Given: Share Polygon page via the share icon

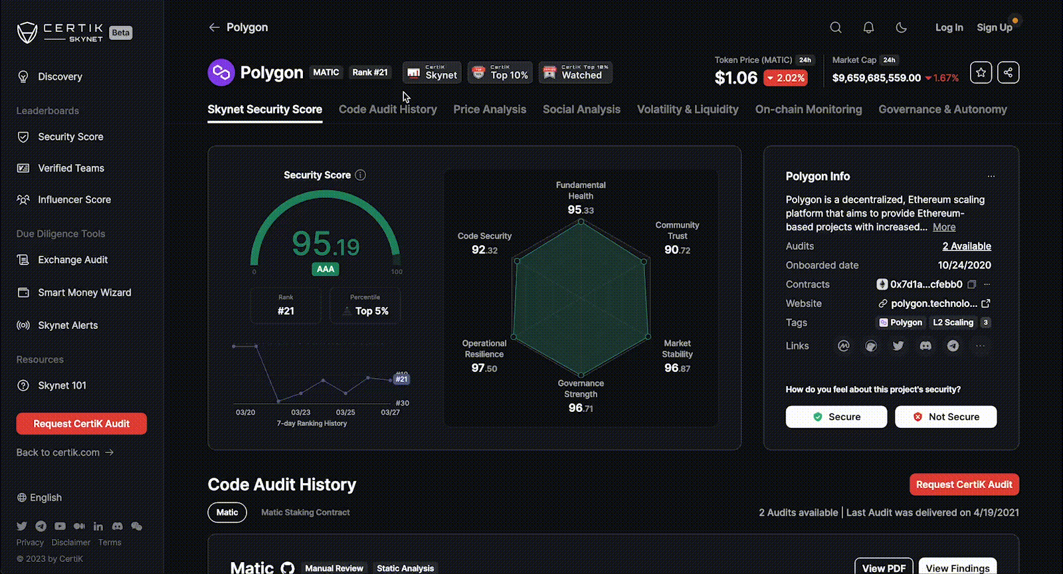Looking at the screenshot, I should point(1008,72).
